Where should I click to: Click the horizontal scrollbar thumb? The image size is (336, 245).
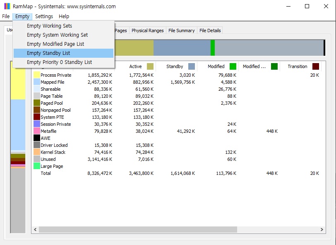(138, 229)
